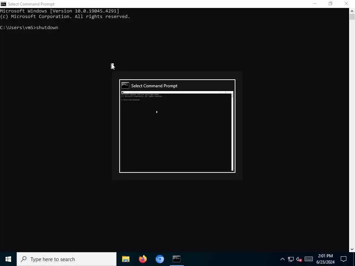Open the Command Prompt system menu icon
This screenshot has width=355, height=266.
[3, 4]
